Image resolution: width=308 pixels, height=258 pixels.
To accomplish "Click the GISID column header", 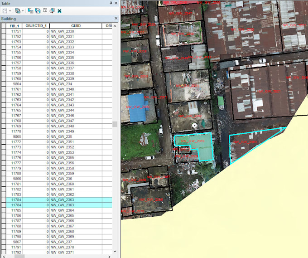I will tap(76, 26).
